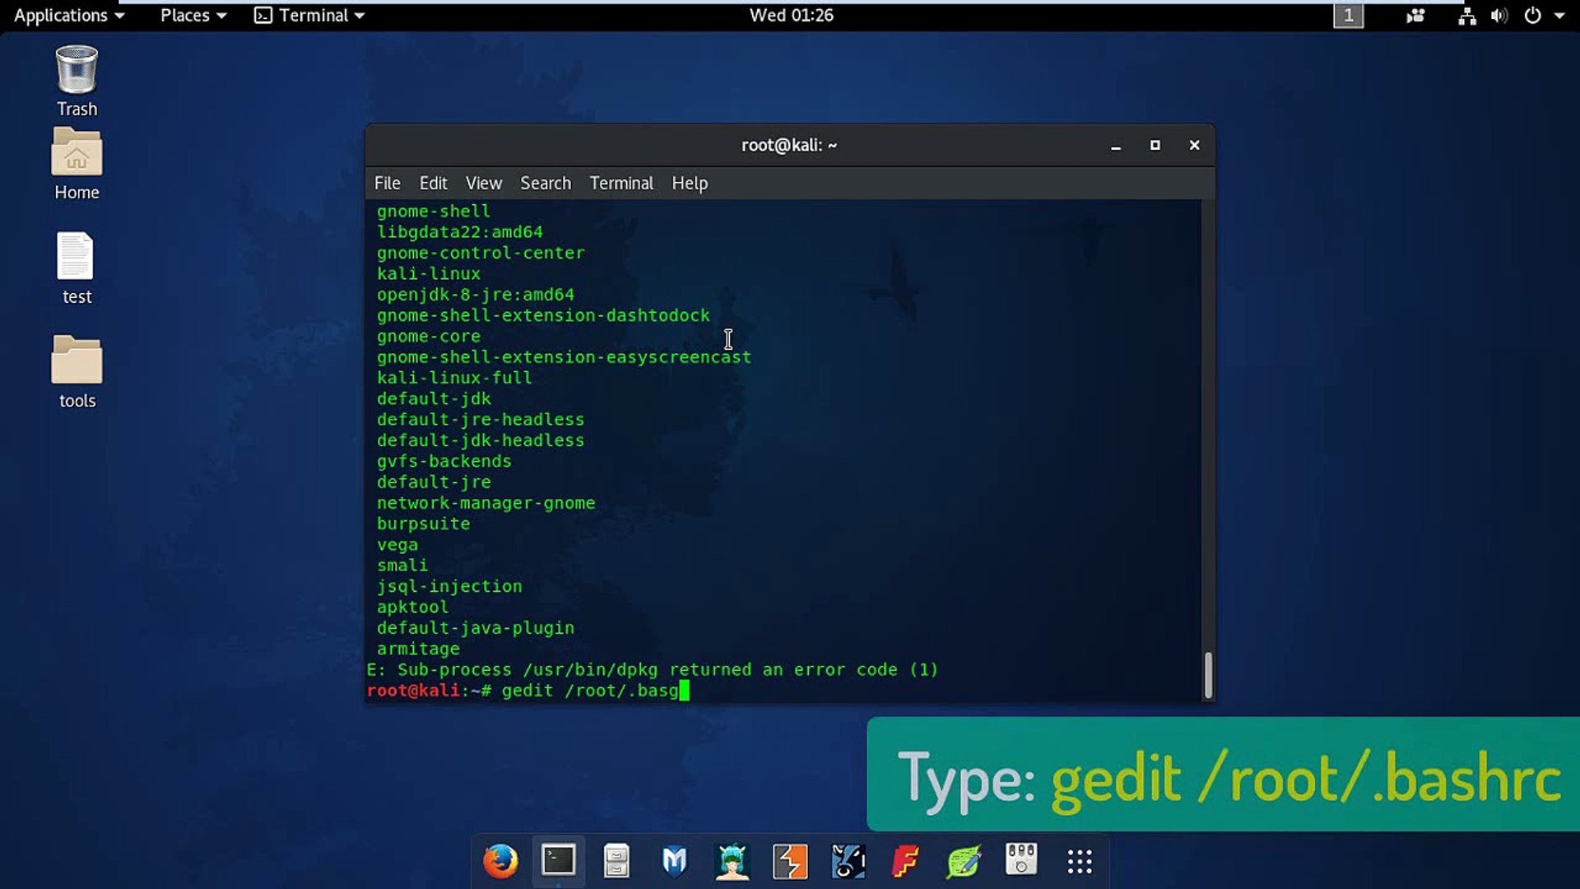Expand the system power menu arrow

pos(1559,16)
